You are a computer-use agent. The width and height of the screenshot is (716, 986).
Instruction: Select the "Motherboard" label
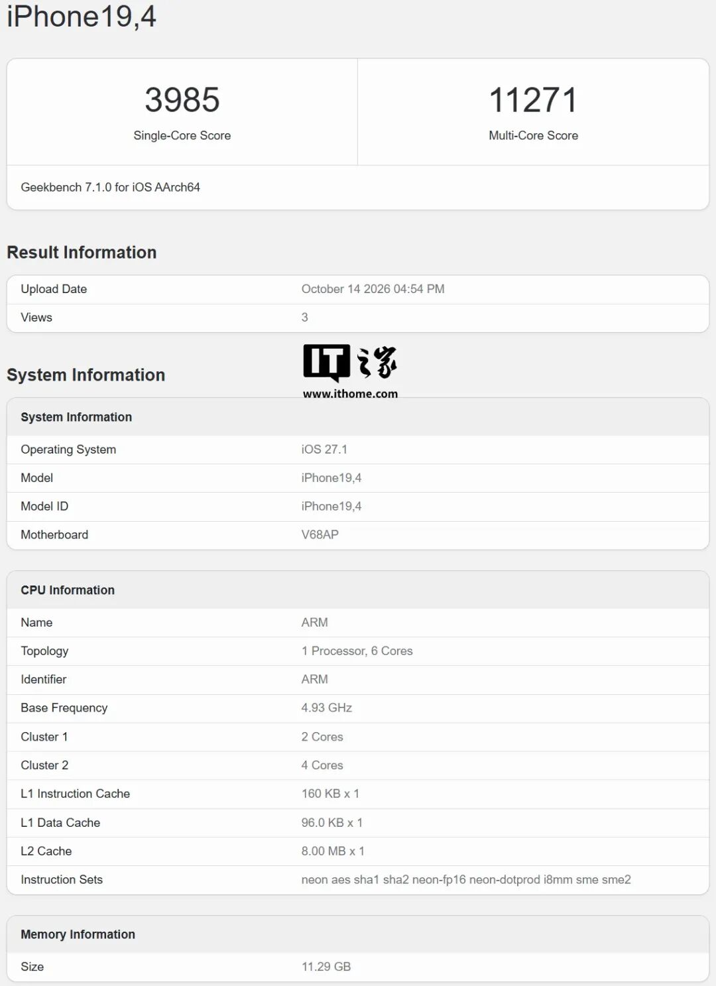pyautogui.click(x=54, y=535)
